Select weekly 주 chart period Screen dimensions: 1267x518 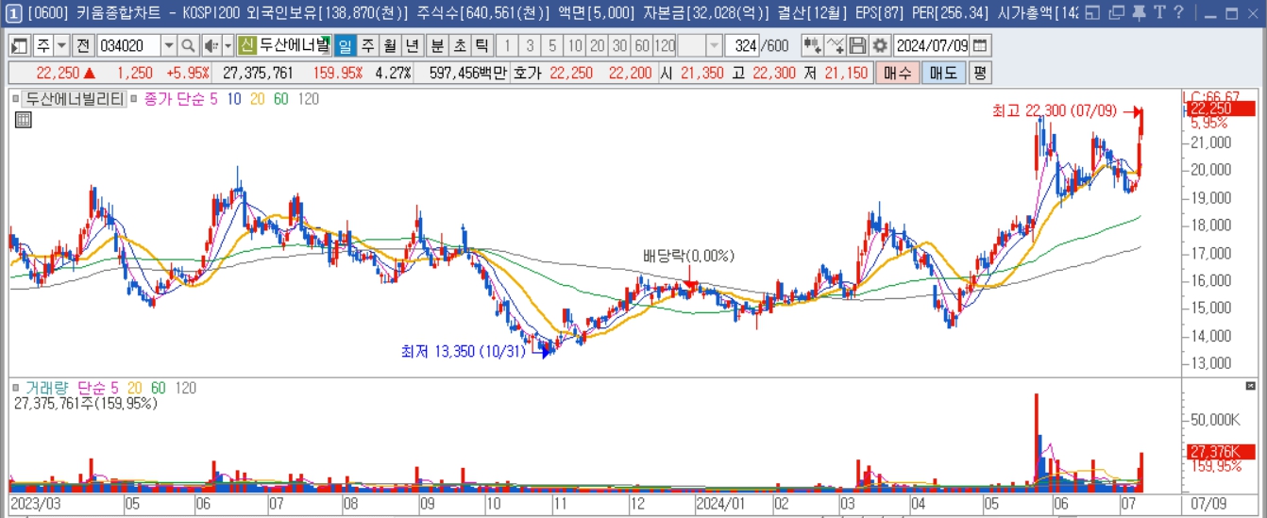367,46
